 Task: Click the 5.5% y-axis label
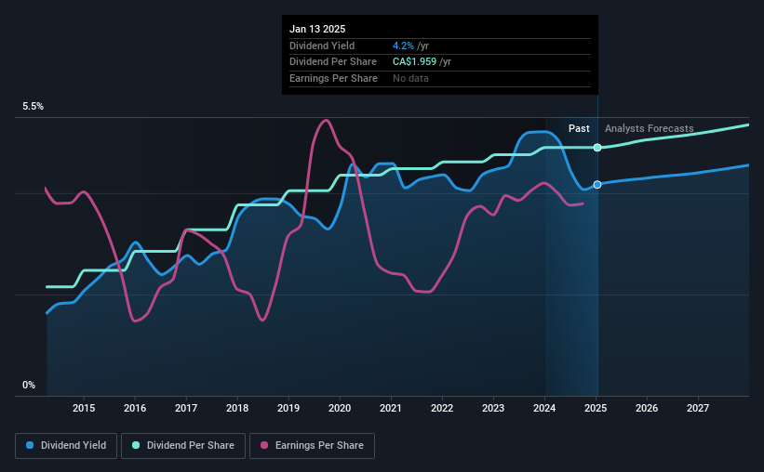33,107
